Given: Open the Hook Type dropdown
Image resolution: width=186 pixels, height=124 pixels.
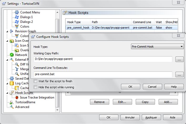Looking at the screenshot, I should coord(157,47).
